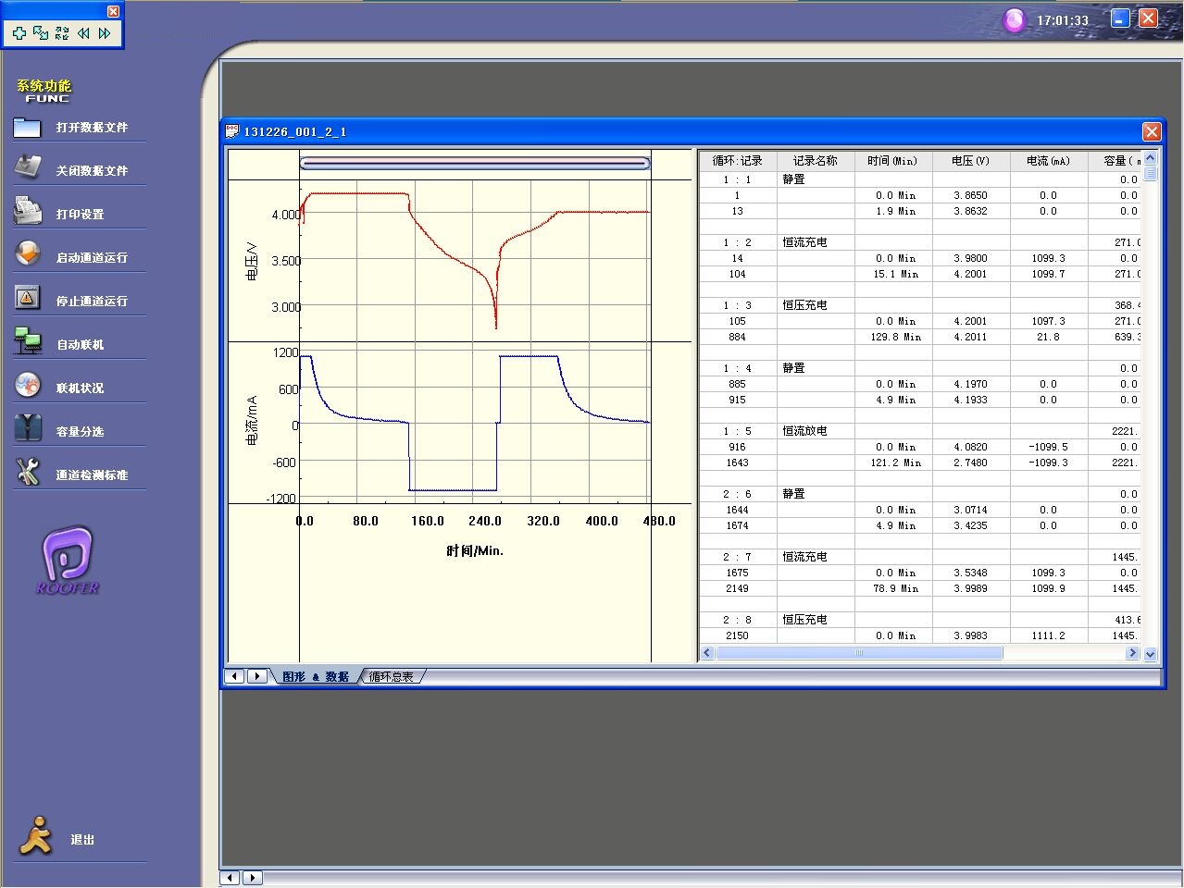Close the small floating zoom toolbar
Image resolution: width=1184 pixels, height=888 pixels.
[x=113, y=11]
